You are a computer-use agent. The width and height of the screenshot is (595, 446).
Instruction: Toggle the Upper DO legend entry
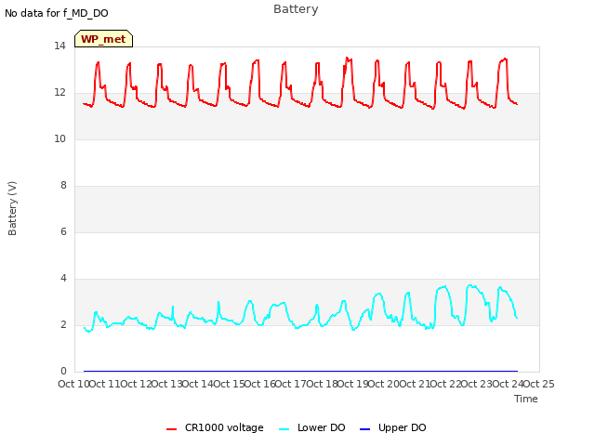coord(392,427)
